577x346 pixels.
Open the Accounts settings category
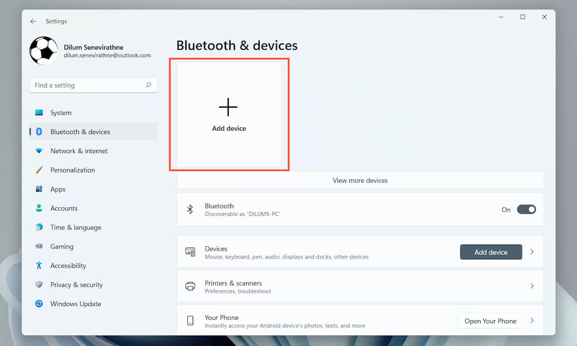[x=94, y=209]
